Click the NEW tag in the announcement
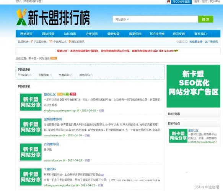Image resolution: width=223 pixels, height=191 pixels. pyautogui.click(x=176, y=50)
